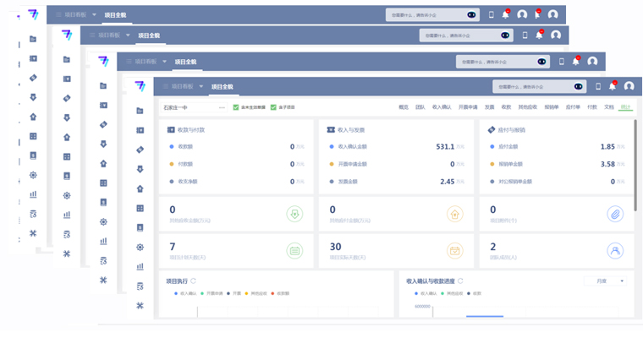Click the wrench tools icon at the frontmost sidebar bottom
Image resolution: width=643 pixels, height=338 pixels.
point(140,305)
